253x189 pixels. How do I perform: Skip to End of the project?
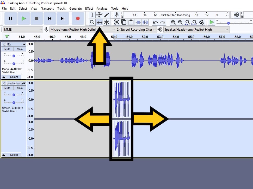(x=63, y=18)
